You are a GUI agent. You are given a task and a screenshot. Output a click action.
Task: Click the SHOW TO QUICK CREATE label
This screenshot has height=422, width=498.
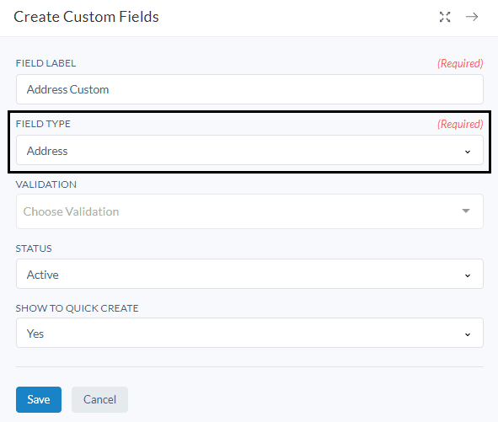click(x=78, y=308)
